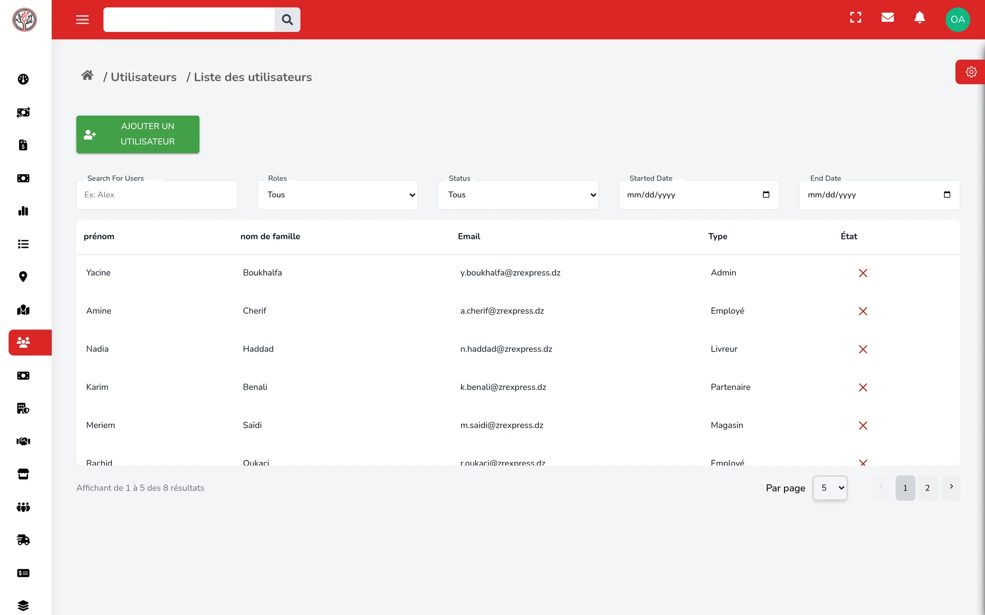Toggle state X for Amine Cherif
The height and width of the screenshot is (615, 985).
[x=863, y=311]
